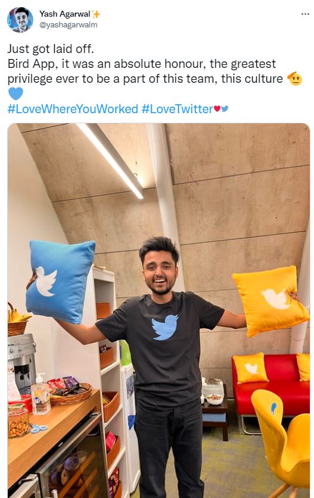Click the blue Twitter pillow in the photo
This screenshot has width=314, height=498.
click(60, 281)
